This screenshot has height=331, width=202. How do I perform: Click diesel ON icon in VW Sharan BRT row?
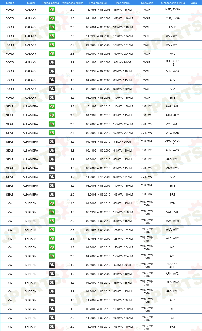tap(52, 327)
